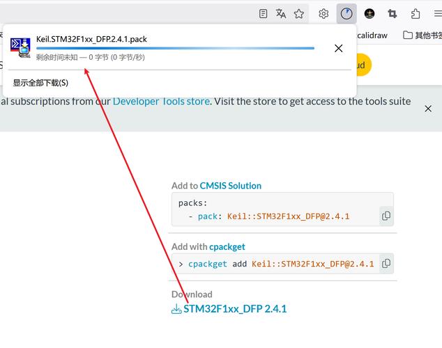442x348 pixels.
Task: Open the cpackget link
Action: click(x=227, y=246)
